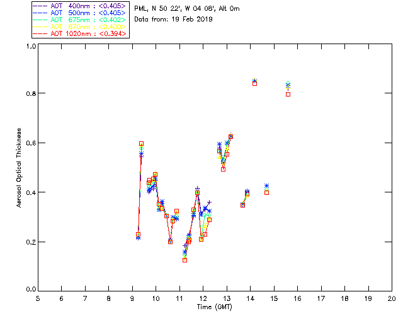Click the red square marker near 15.5 GMT

pos(288,94)
